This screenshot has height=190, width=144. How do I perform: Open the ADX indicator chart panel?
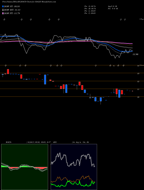[x=74, y=167]
